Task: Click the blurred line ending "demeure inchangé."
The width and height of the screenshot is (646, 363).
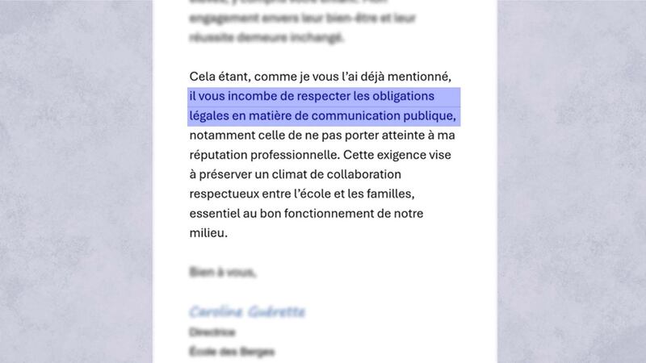Action: pos(266,37)
